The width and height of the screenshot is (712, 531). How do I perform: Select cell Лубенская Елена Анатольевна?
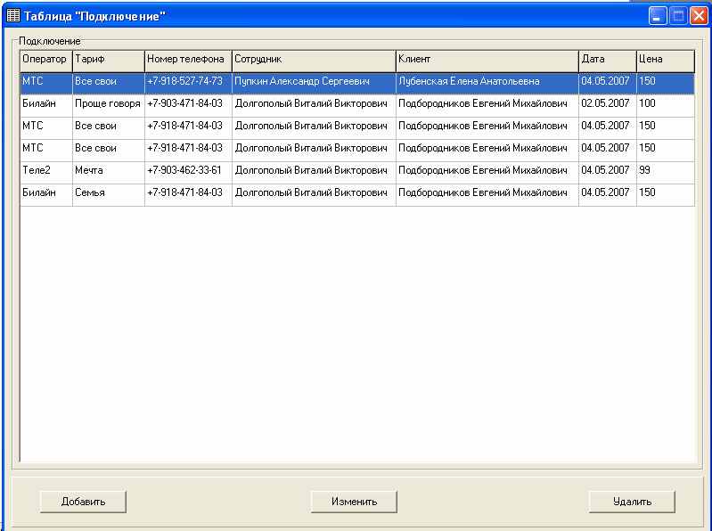pos(487,84)
